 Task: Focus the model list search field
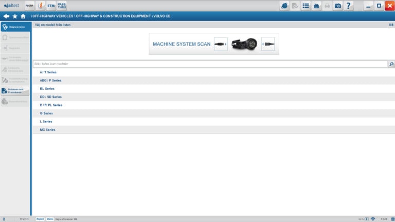coord(210,64)
